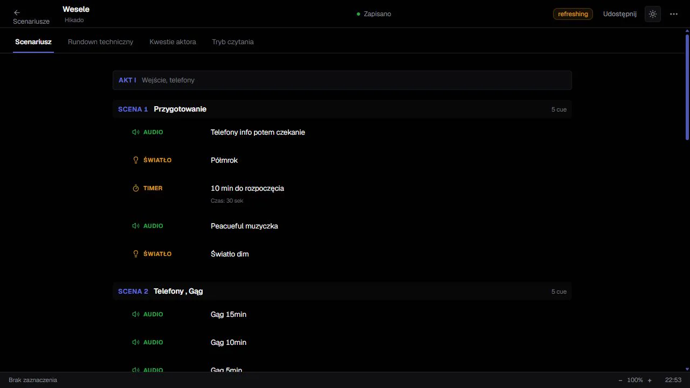This screenshot has width=690, height=388.
Task: Click the Zapisano saved status
Action: (x=374, y=14)
